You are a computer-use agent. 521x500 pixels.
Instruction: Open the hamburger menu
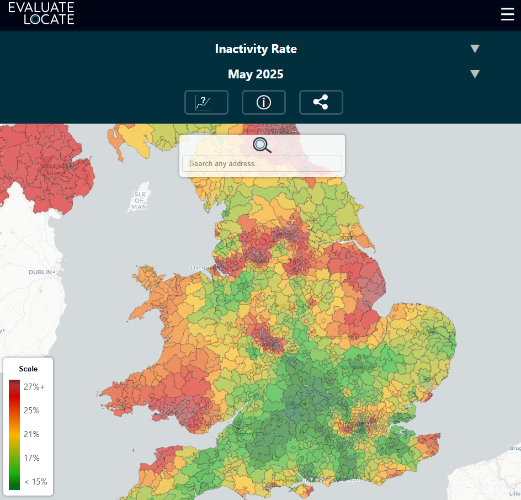(x=507, y=14)
